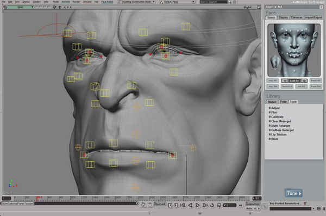Toggle the X axis filter in viewport header

[x=65, y=7]
